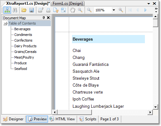161x126 pixels.
Task: Click the Save disk icon
Action: tap(32, 10)
